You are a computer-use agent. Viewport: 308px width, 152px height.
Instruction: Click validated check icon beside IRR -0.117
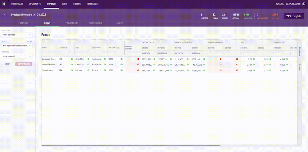287,59
